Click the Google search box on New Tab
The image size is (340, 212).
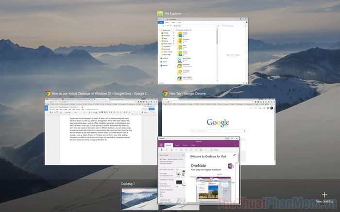click(218, 131)
